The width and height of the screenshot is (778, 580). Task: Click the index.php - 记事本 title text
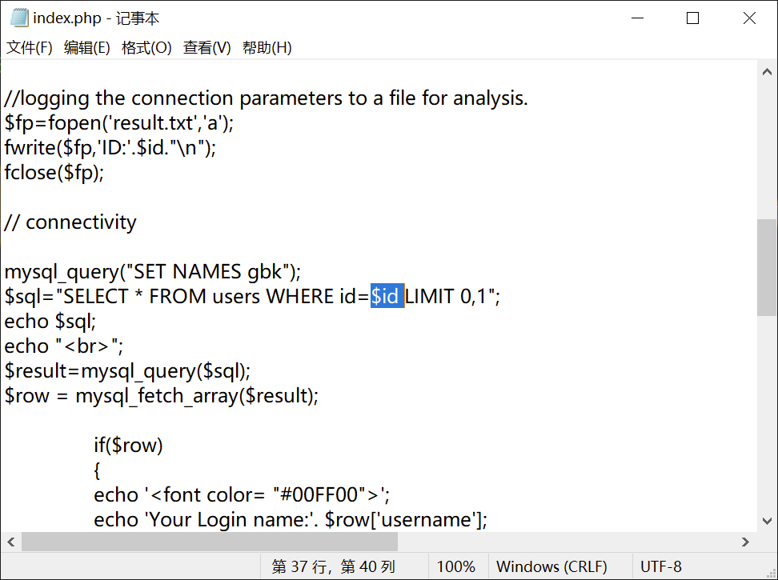click(96, 18)
